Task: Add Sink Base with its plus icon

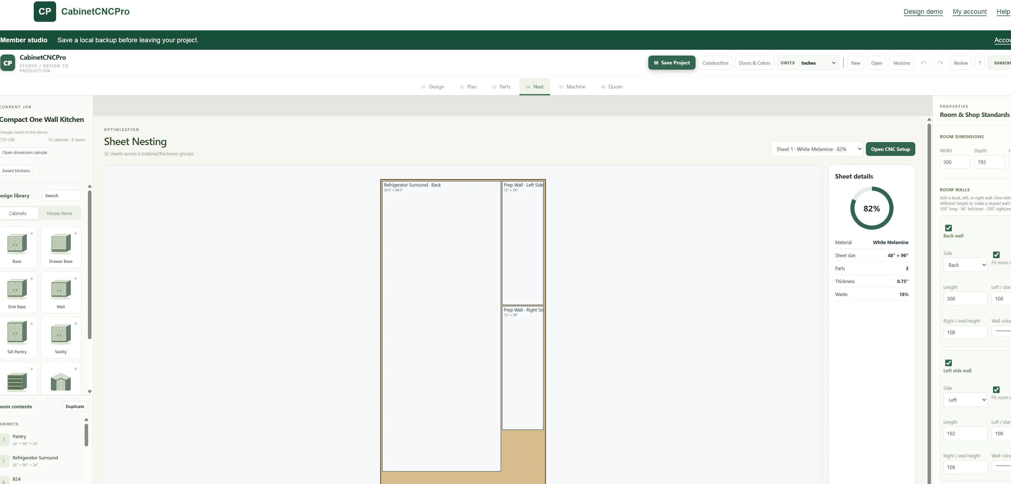Action: click(x=32, y=279)
